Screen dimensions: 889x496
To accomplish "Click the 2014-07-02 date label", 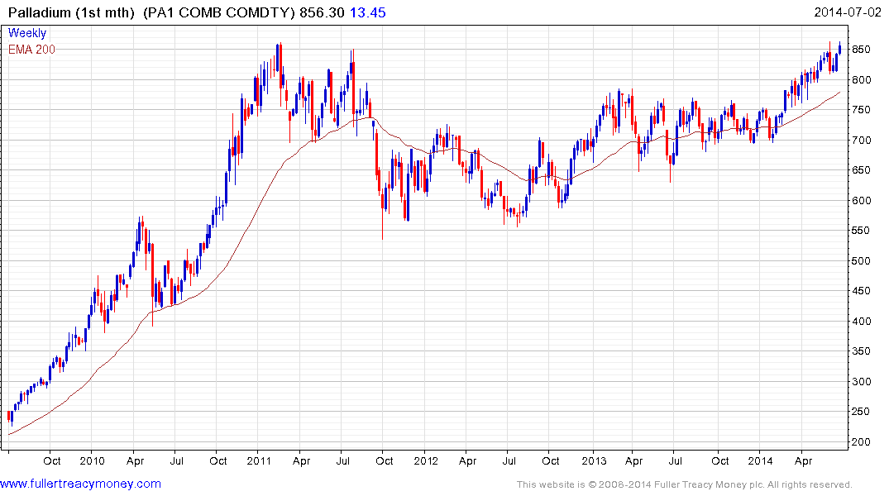I will pyautogui.click(x=848, y=12).
